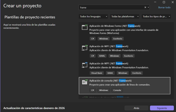Open the 'Todos los lenguajes' language filter
The image size is (176, 112).
[93, 16]
